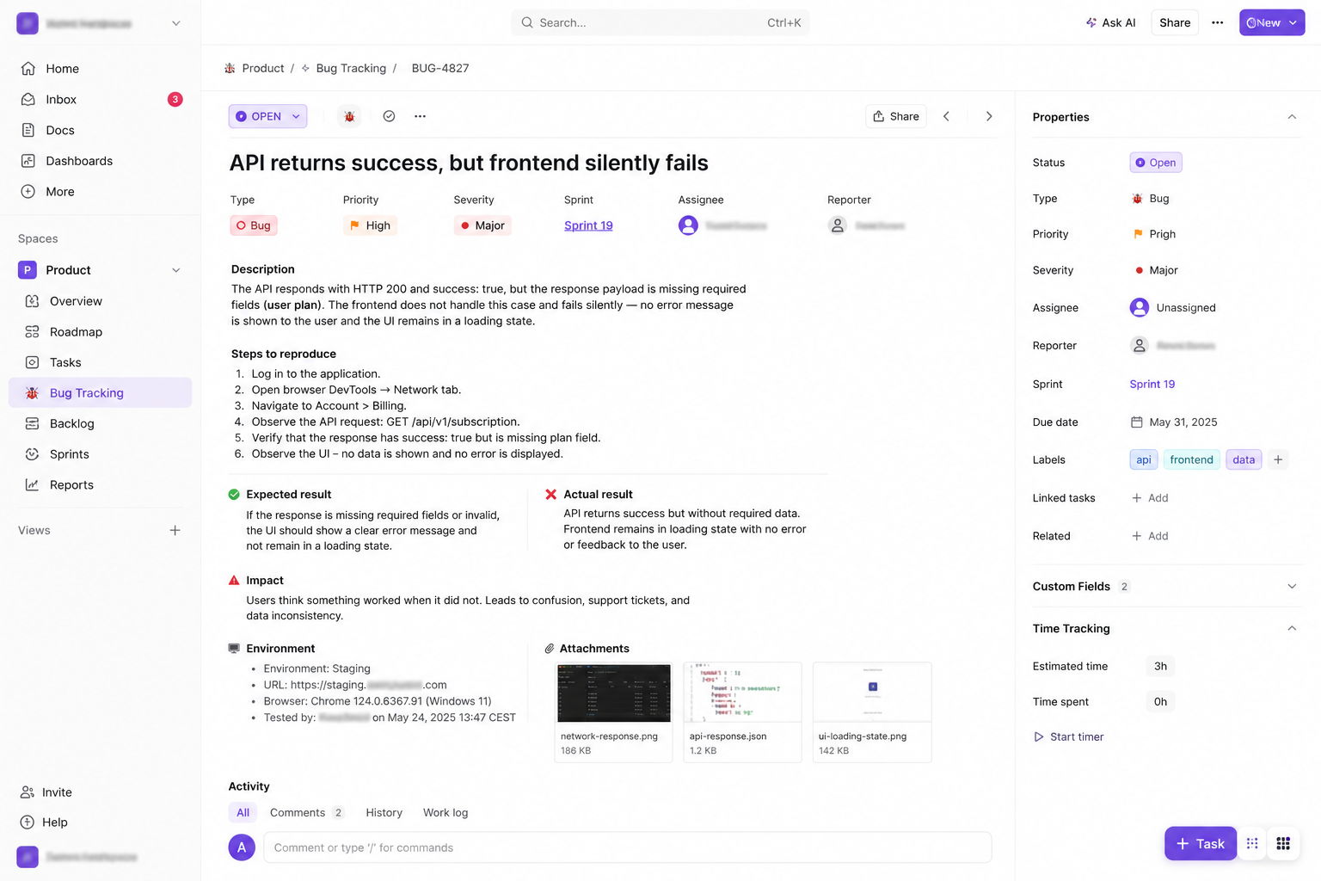Mark the issue complete with checkmark icon
This screenshot has width=1321, height=881.
click(389, 116)
